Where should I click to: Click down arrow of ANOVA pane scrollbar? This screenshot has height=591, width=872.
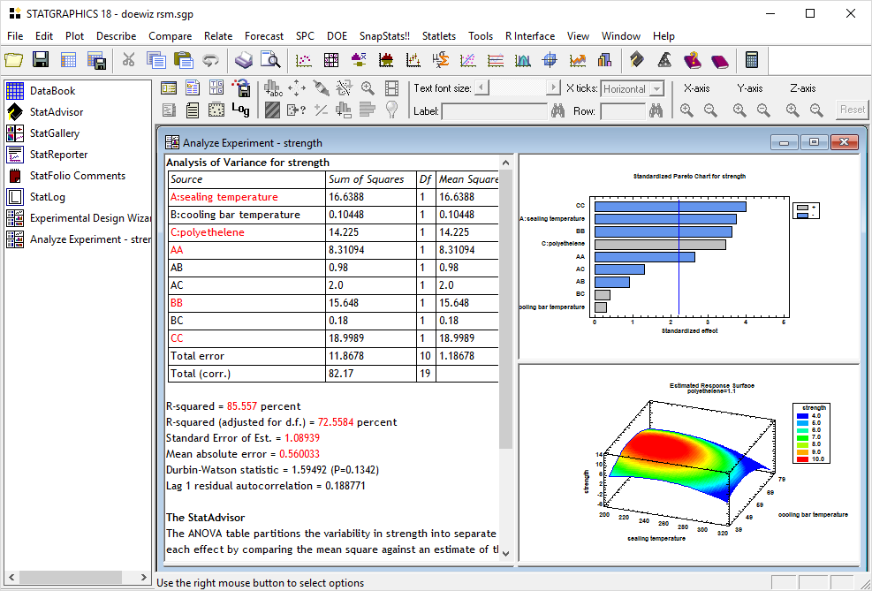505,553
